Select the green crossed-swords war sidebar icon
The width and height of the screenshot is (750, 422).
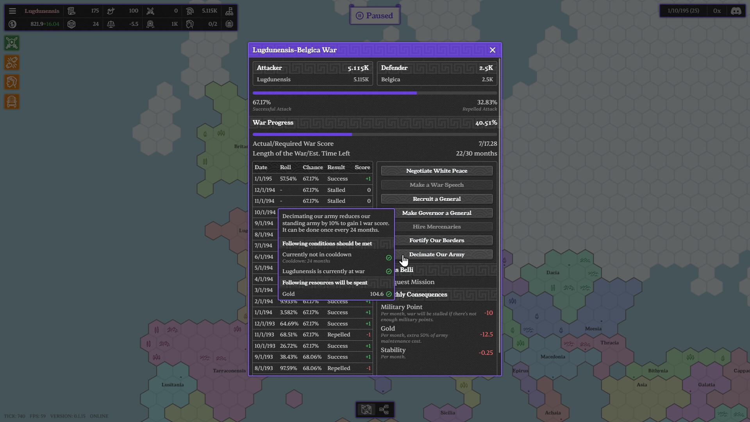click(x=11, y=43)
